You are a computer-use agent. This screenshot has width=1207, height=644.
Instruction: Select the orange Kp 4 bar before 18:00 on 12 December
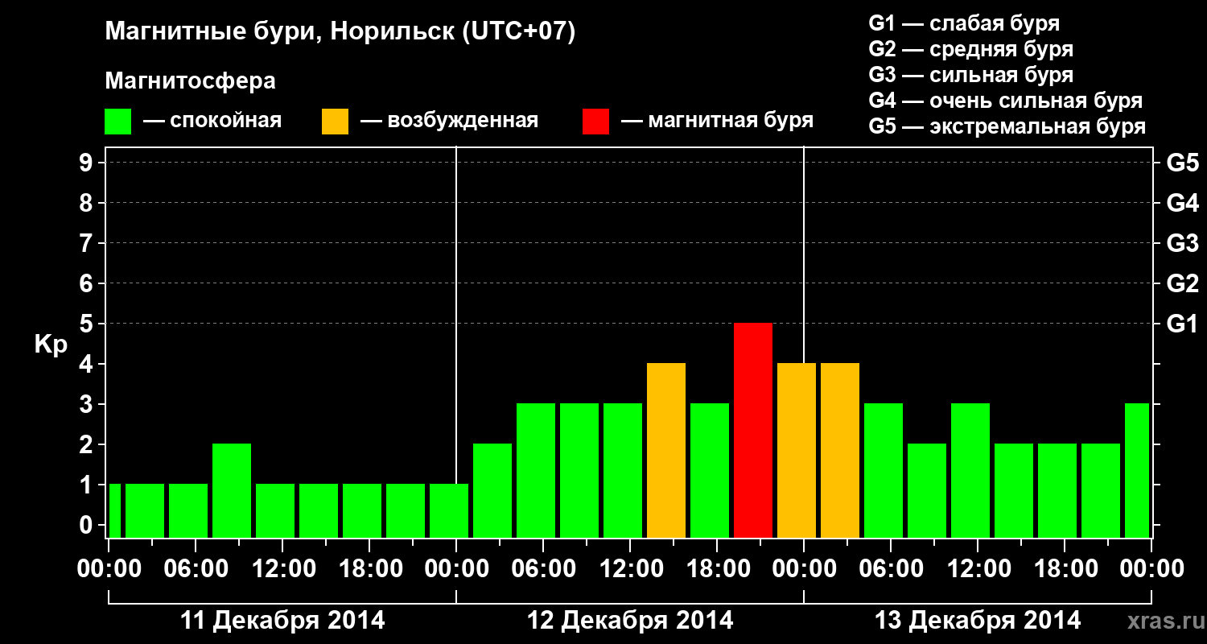666,450
